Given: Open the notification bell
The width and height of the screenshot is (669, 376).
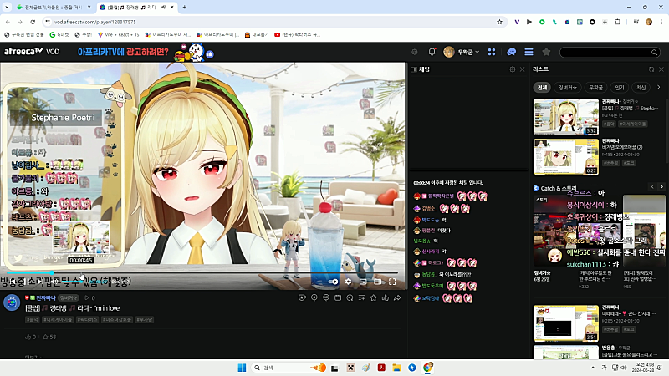Looking at the screenshot, I should click(432, 52).
